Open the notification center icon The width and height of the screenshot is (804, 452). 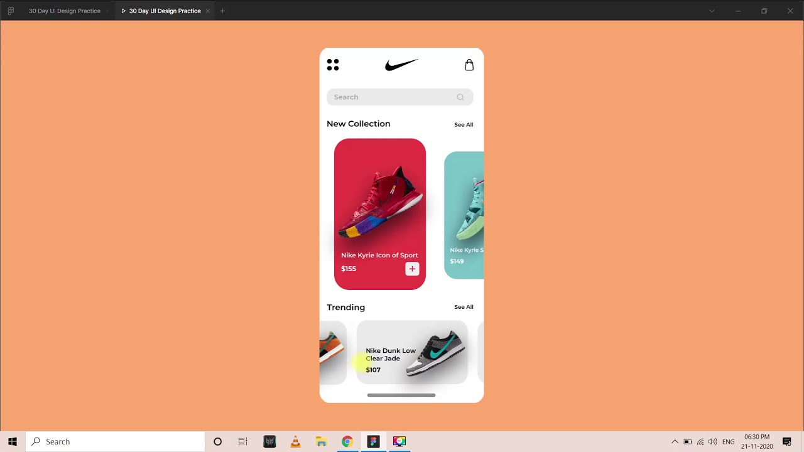point(786,441)
